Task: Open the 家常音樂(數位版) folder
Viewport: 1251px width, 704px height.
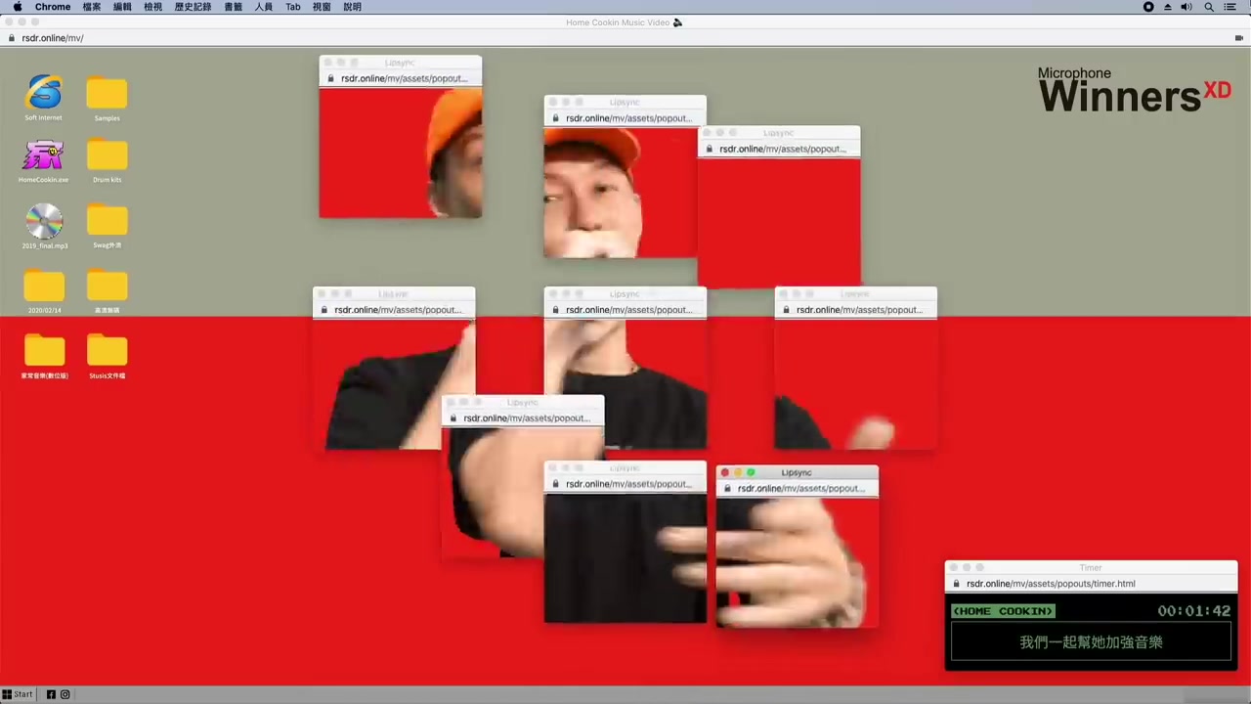Action: point(44,356)
